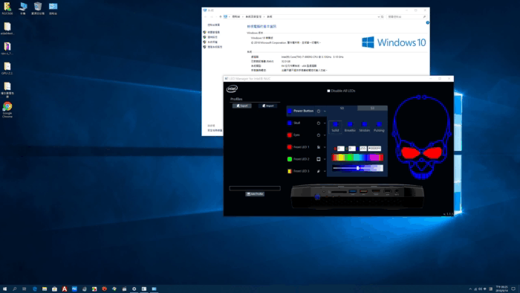This screenshot has height=293, width=520.
Task: Open Google Chrome desktop shortcut
Action: point(7,109)
